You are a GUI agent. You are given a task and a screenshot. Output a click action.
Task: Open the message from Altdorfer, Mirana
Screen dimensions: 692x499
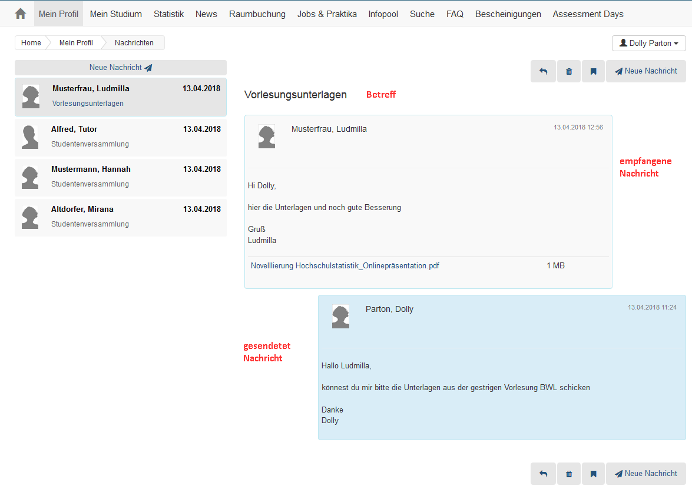(120, 217)
